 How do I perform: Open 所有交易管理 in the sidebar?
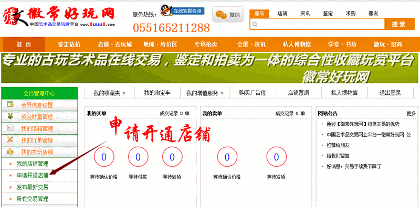click(32, 199)
